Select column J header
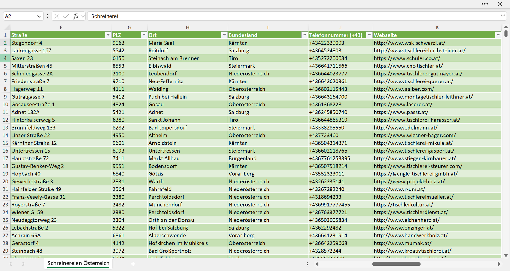 (340, 27)
